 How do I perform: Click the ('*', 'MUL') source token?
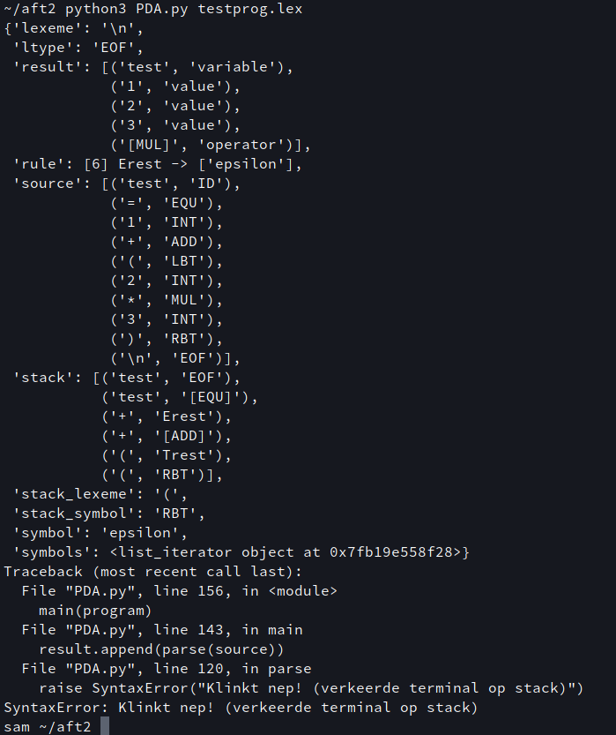coord(167,300)
